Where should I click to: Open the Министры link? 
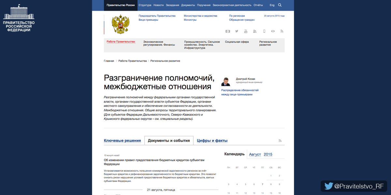point(190,20)
